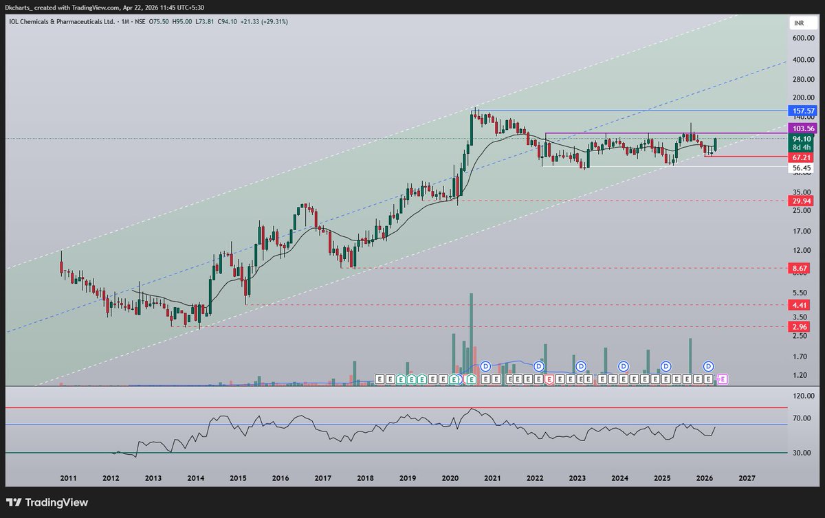The image size is (825, 518).
Task: Click the 2023 year label on time axis
Action: coord(577,477)
